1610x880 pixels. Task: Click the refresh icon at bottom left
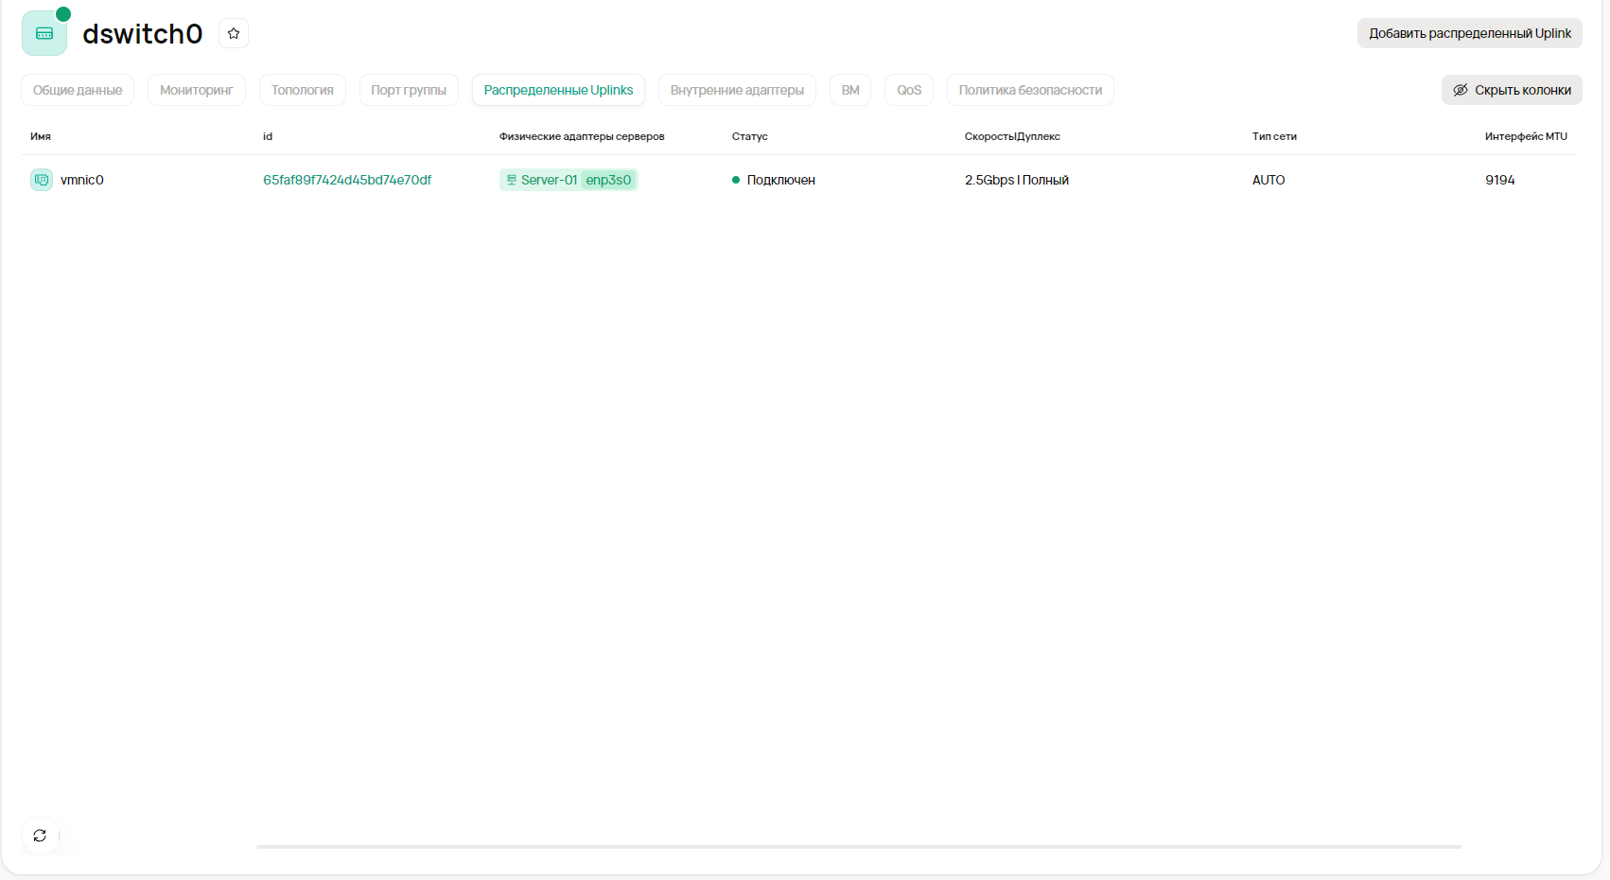tap(40, 836)
